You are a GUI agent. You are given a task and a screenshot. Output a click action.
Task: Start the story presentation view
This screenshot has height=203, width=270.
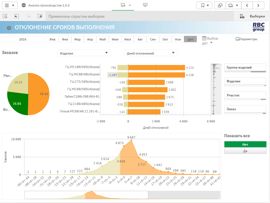click(x=145, y=5)
